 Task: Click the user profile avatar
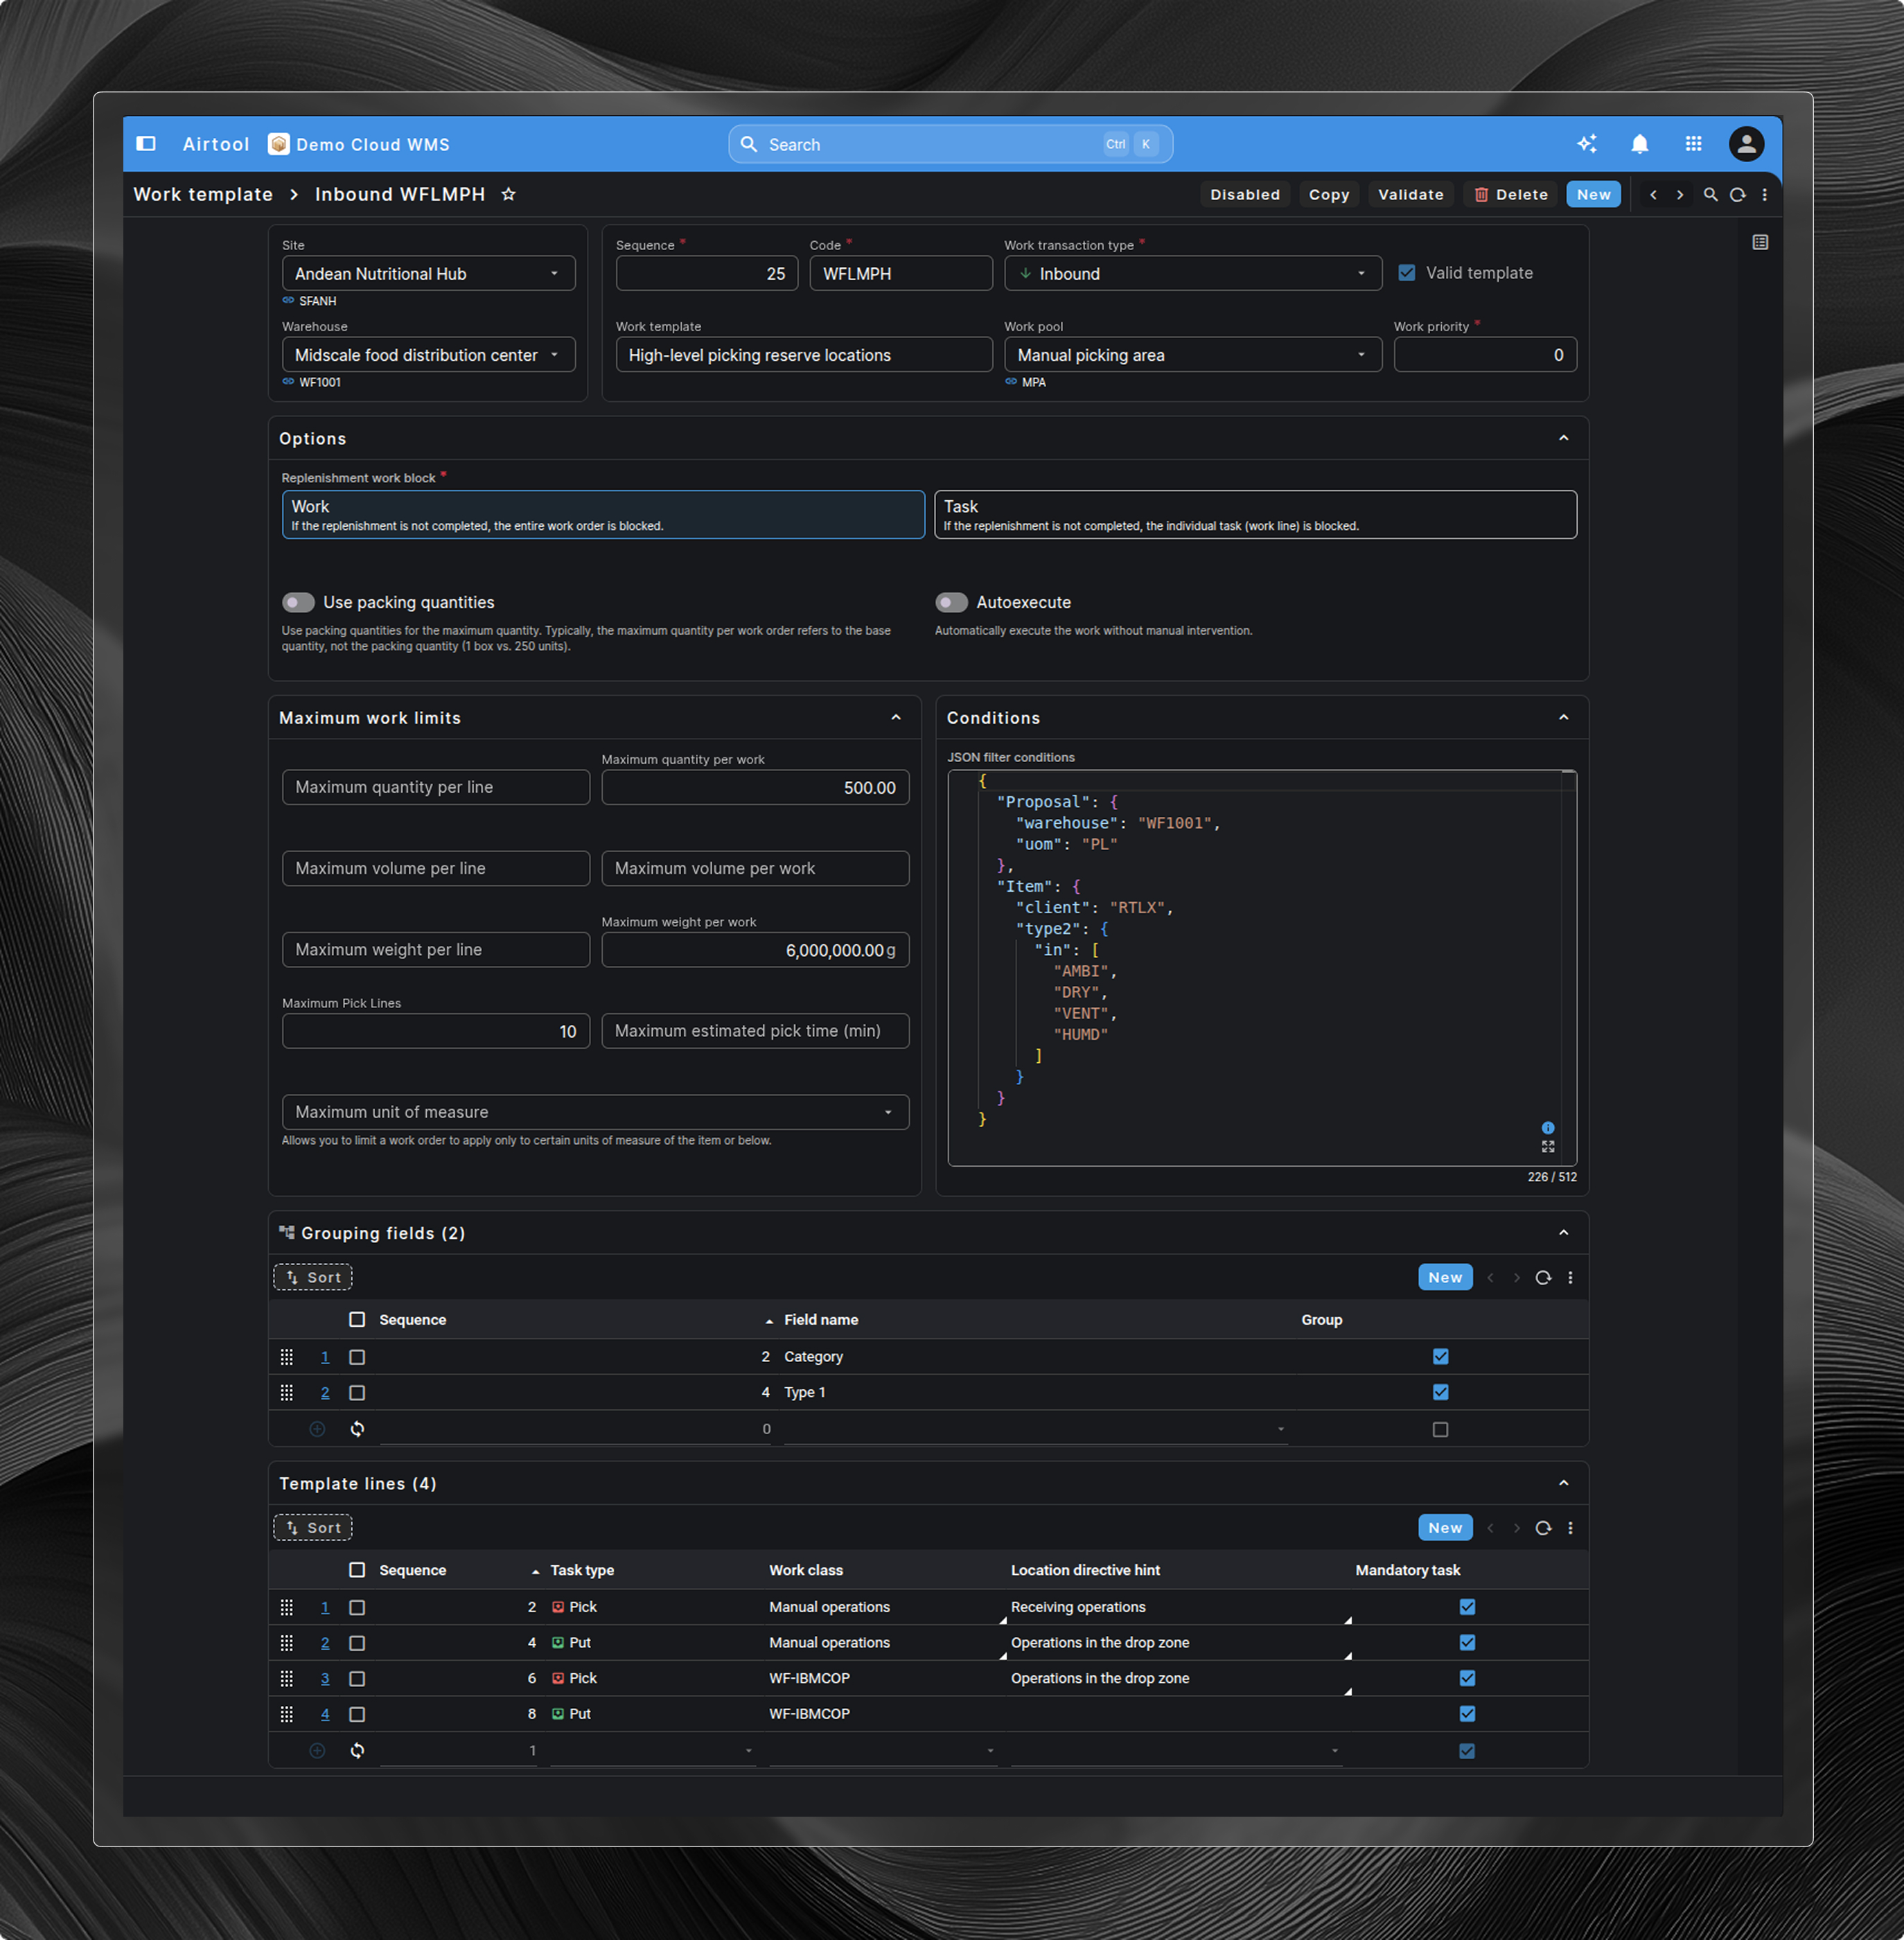pyautogui.click(x=1745, y=144)
